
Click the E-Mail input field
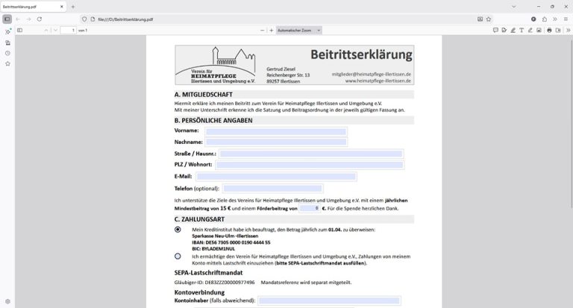276,177
